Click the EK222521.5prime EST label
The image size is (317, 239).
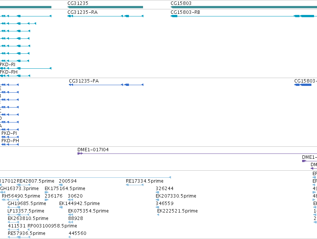(x=178, y=211)
